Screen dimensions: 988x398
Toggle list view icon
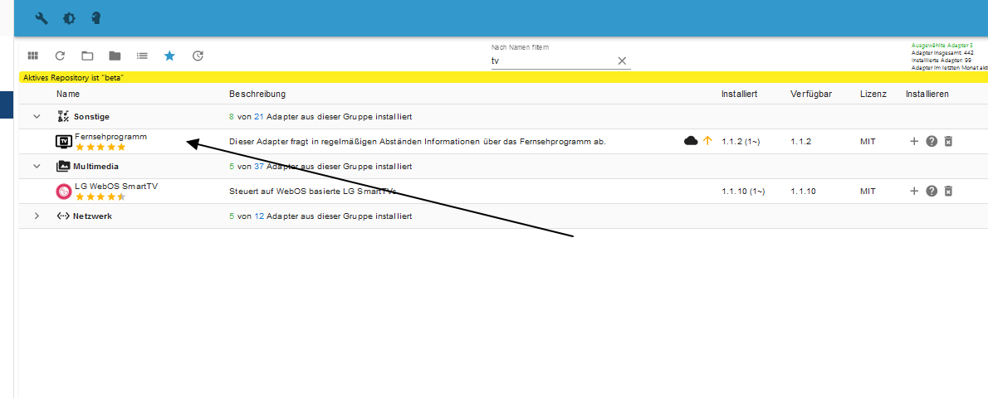[x=143, y=56]
